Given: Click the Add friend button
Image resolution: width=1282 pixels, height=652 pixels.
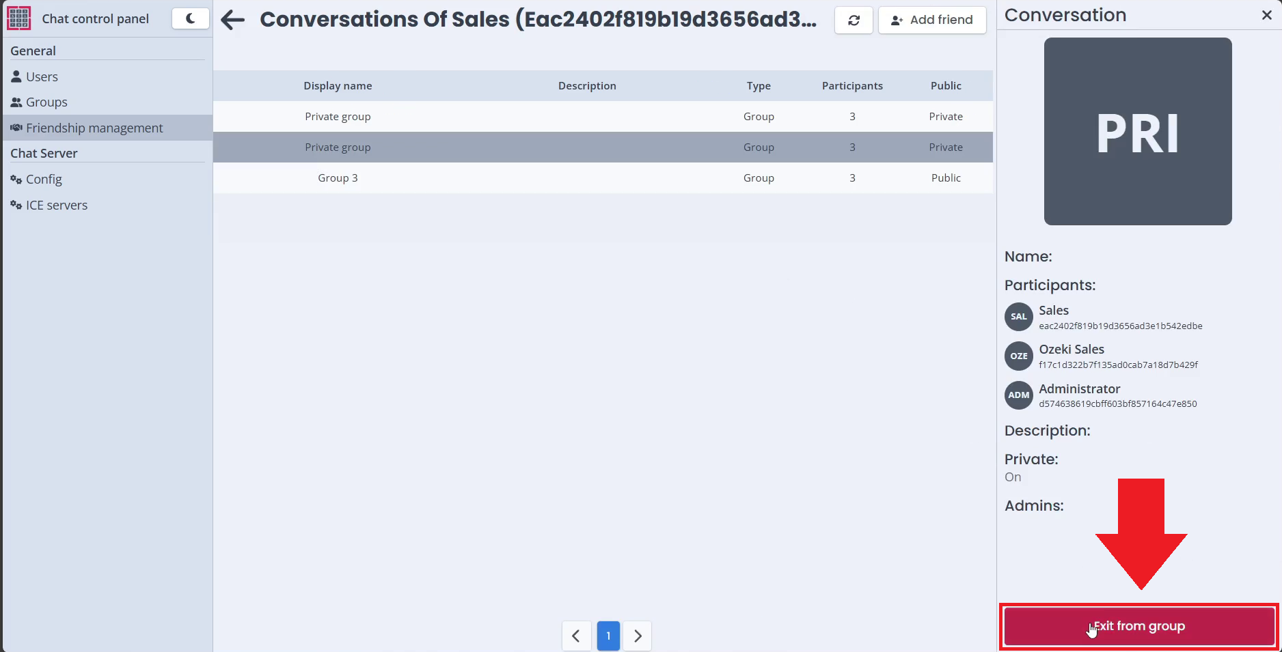Looking at the screenshot, I should coord(931,20).
